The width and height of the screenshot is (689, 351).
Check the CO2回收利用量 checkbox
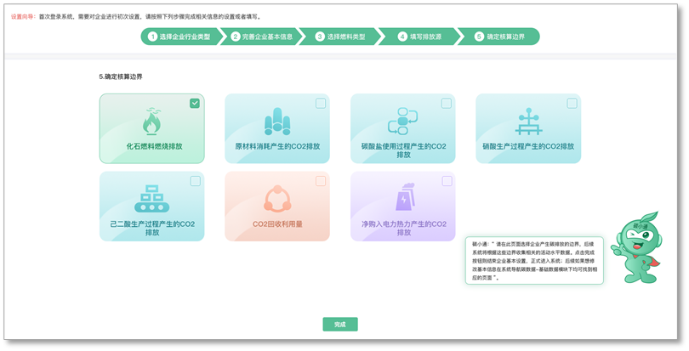pos(321,181)
